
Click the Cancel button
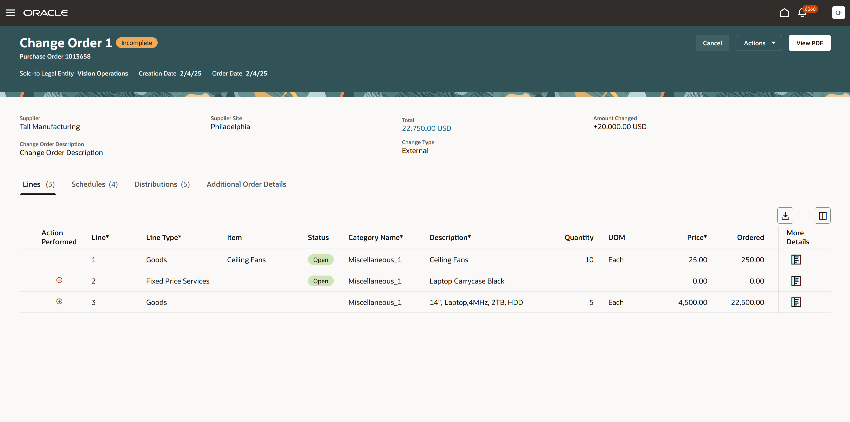click(712, 43)
